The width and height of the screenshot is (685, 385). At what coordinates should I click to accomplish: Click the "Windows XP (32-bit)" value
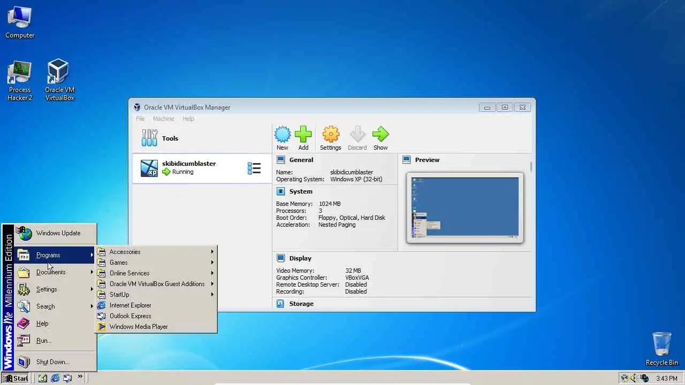356,179
